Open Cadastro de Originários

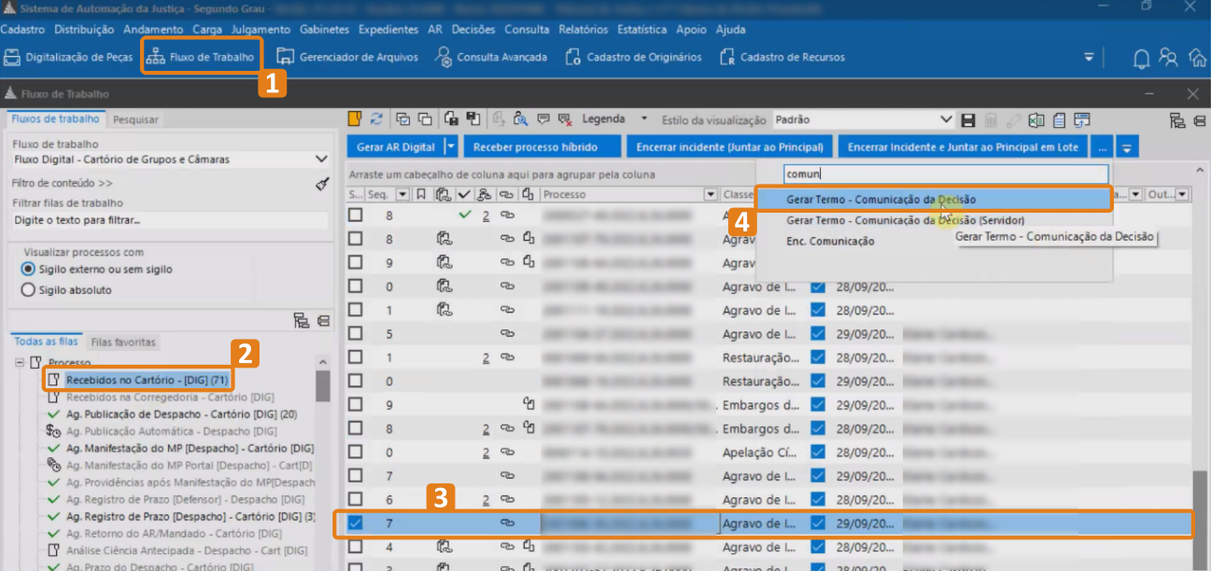pyautogui.click(x=634, y=57)
